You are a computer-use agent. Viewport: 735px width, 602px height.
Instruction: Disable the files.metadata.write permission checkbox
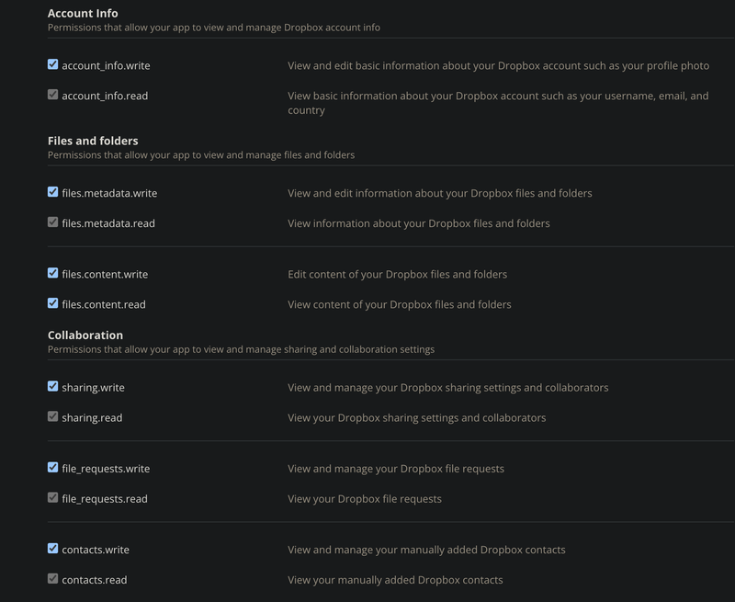click(53, 192)
